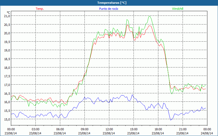Click the 12:00 time axis label
Viewport: 218px width, 136px height.
109,129
